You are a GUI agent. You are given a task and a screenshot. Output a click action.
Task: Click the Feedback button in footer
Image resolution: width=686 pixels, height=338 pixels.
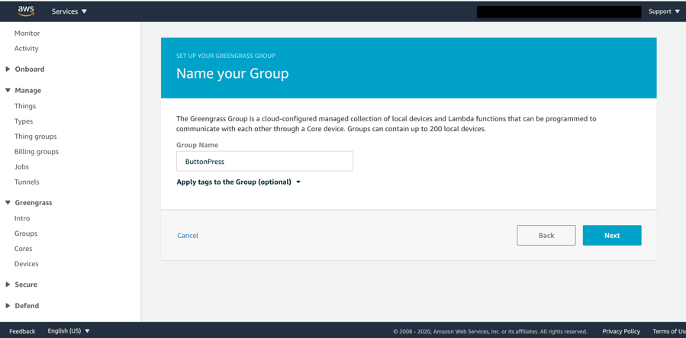pos(22,331)
